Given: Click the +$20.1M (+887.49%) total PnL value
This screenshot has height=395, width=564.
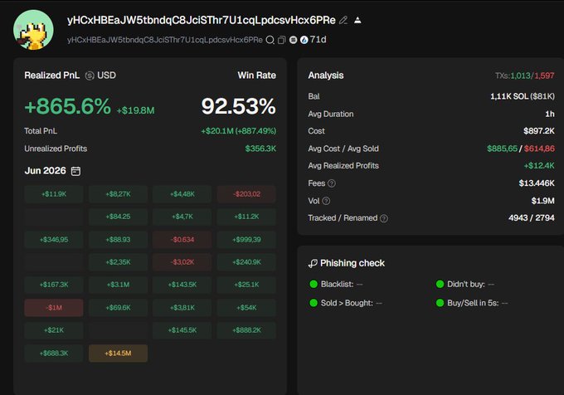Looking at the screenshot, I should 239,131.
